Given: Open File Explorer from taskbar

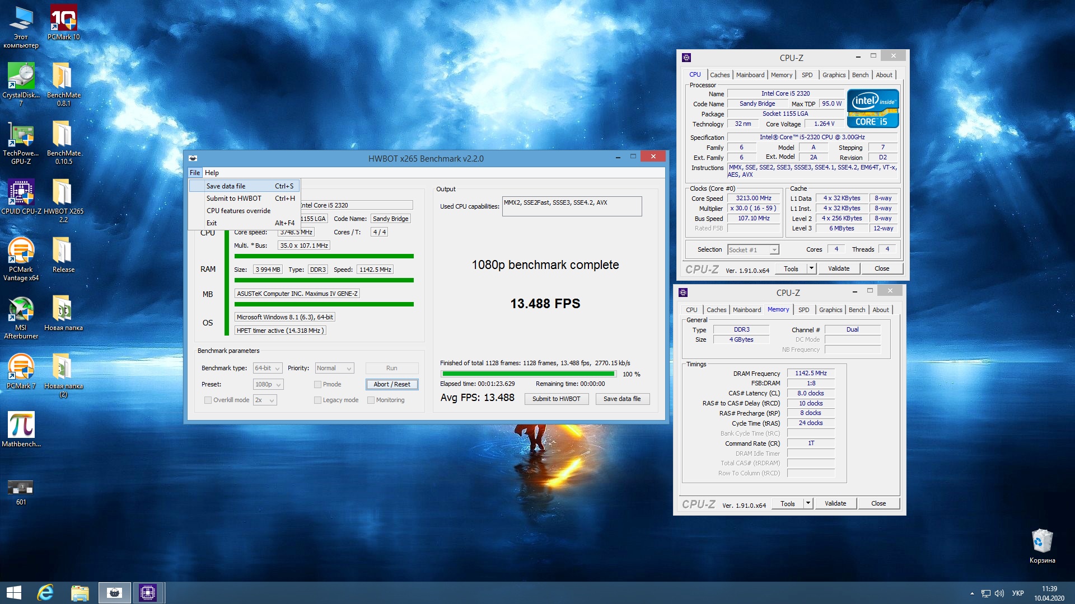Looking at the screenshot, I should [x=80, y=593].
